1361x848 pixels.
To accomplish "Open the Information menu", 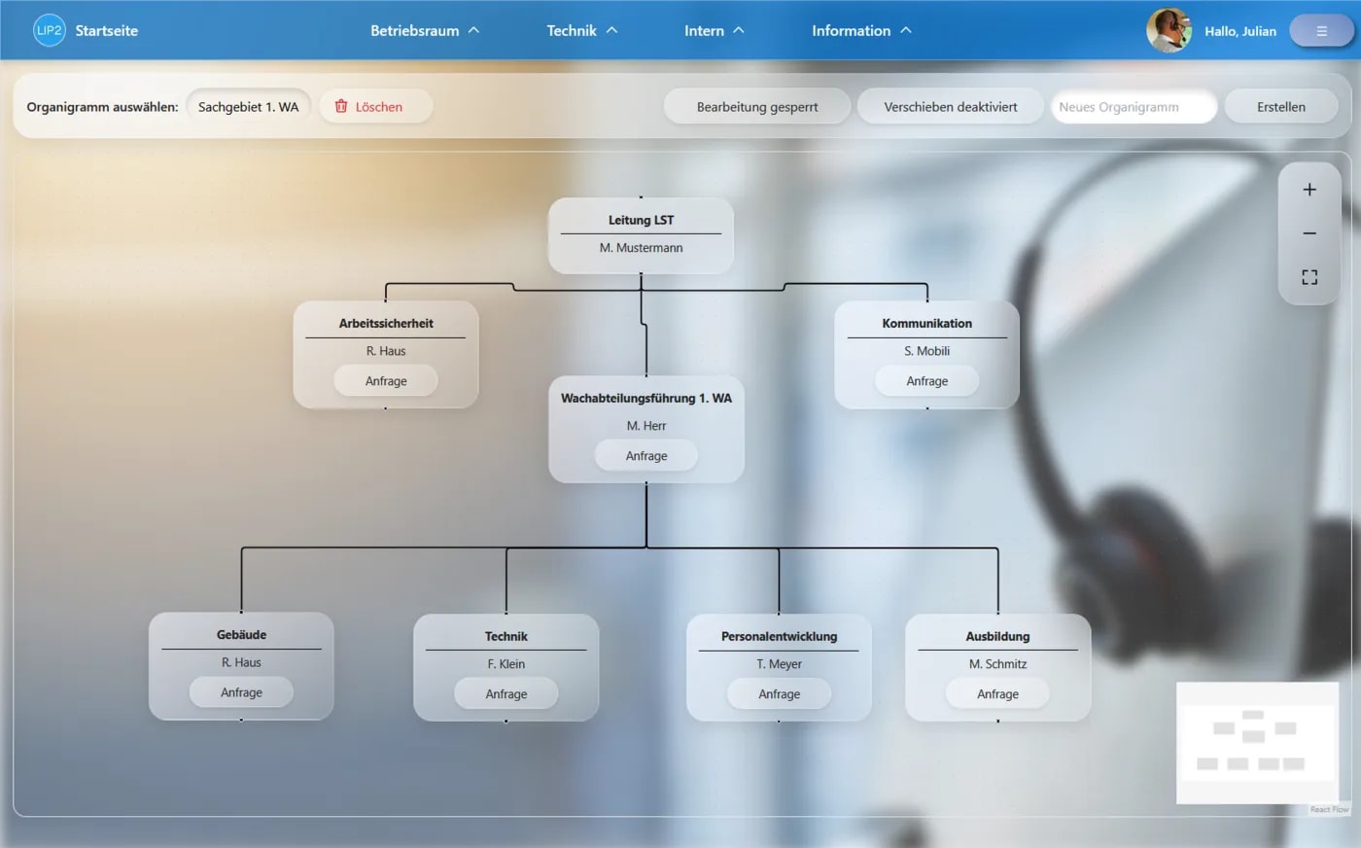I will [x=861, y=30].
